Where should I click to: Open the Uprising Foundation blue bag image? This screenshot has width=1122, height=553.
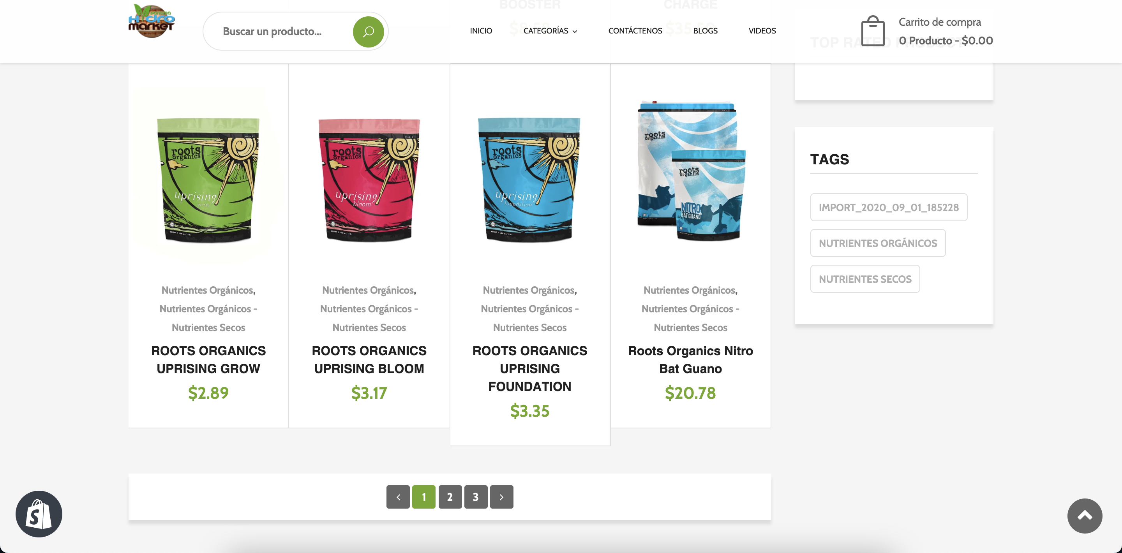click(530, 180)
